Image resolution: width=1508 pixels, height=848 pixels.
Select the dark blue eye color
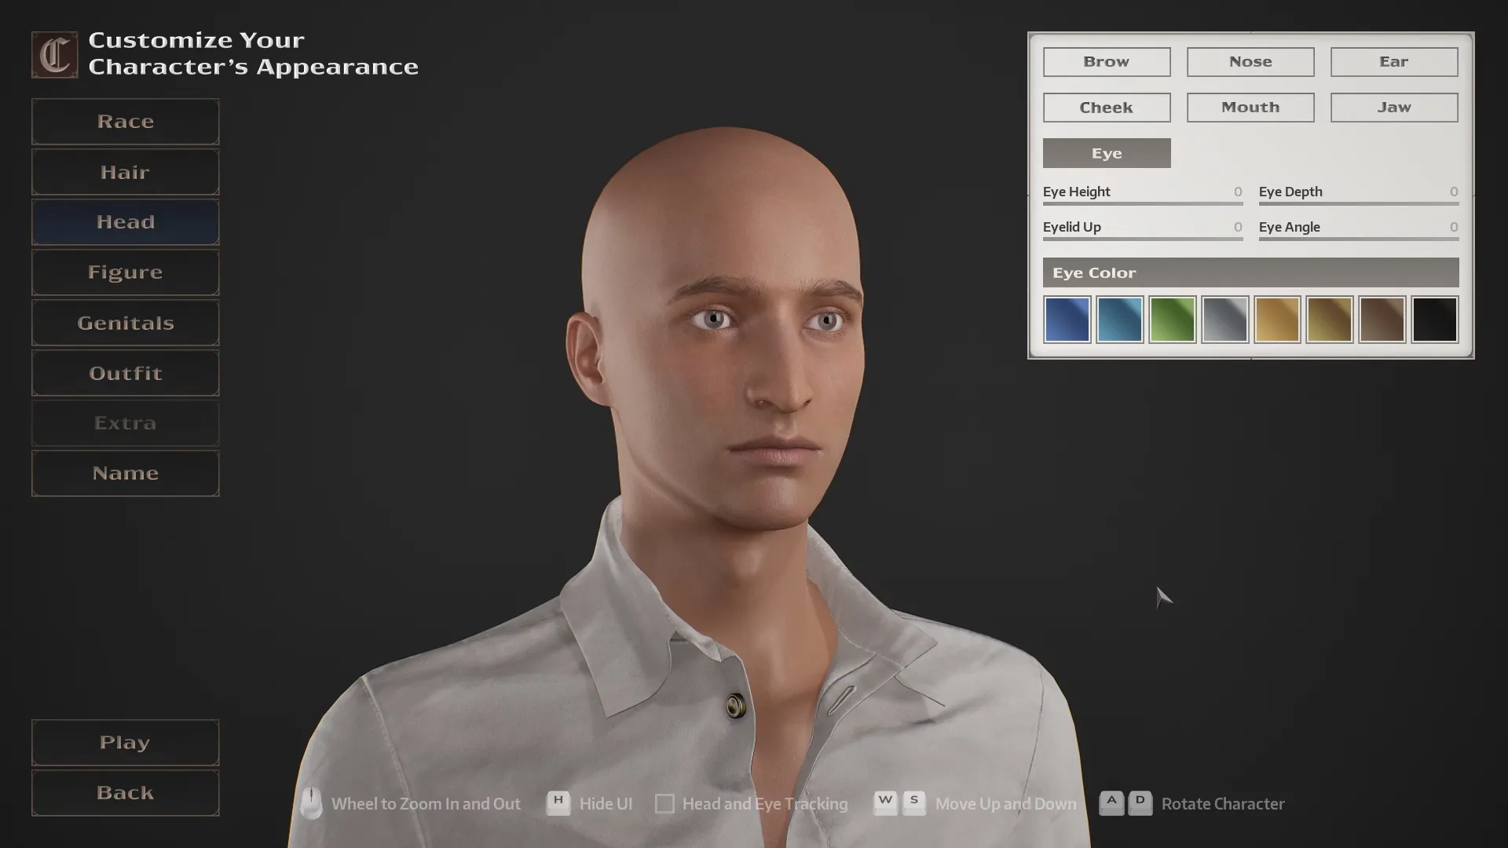(1067, 320)
